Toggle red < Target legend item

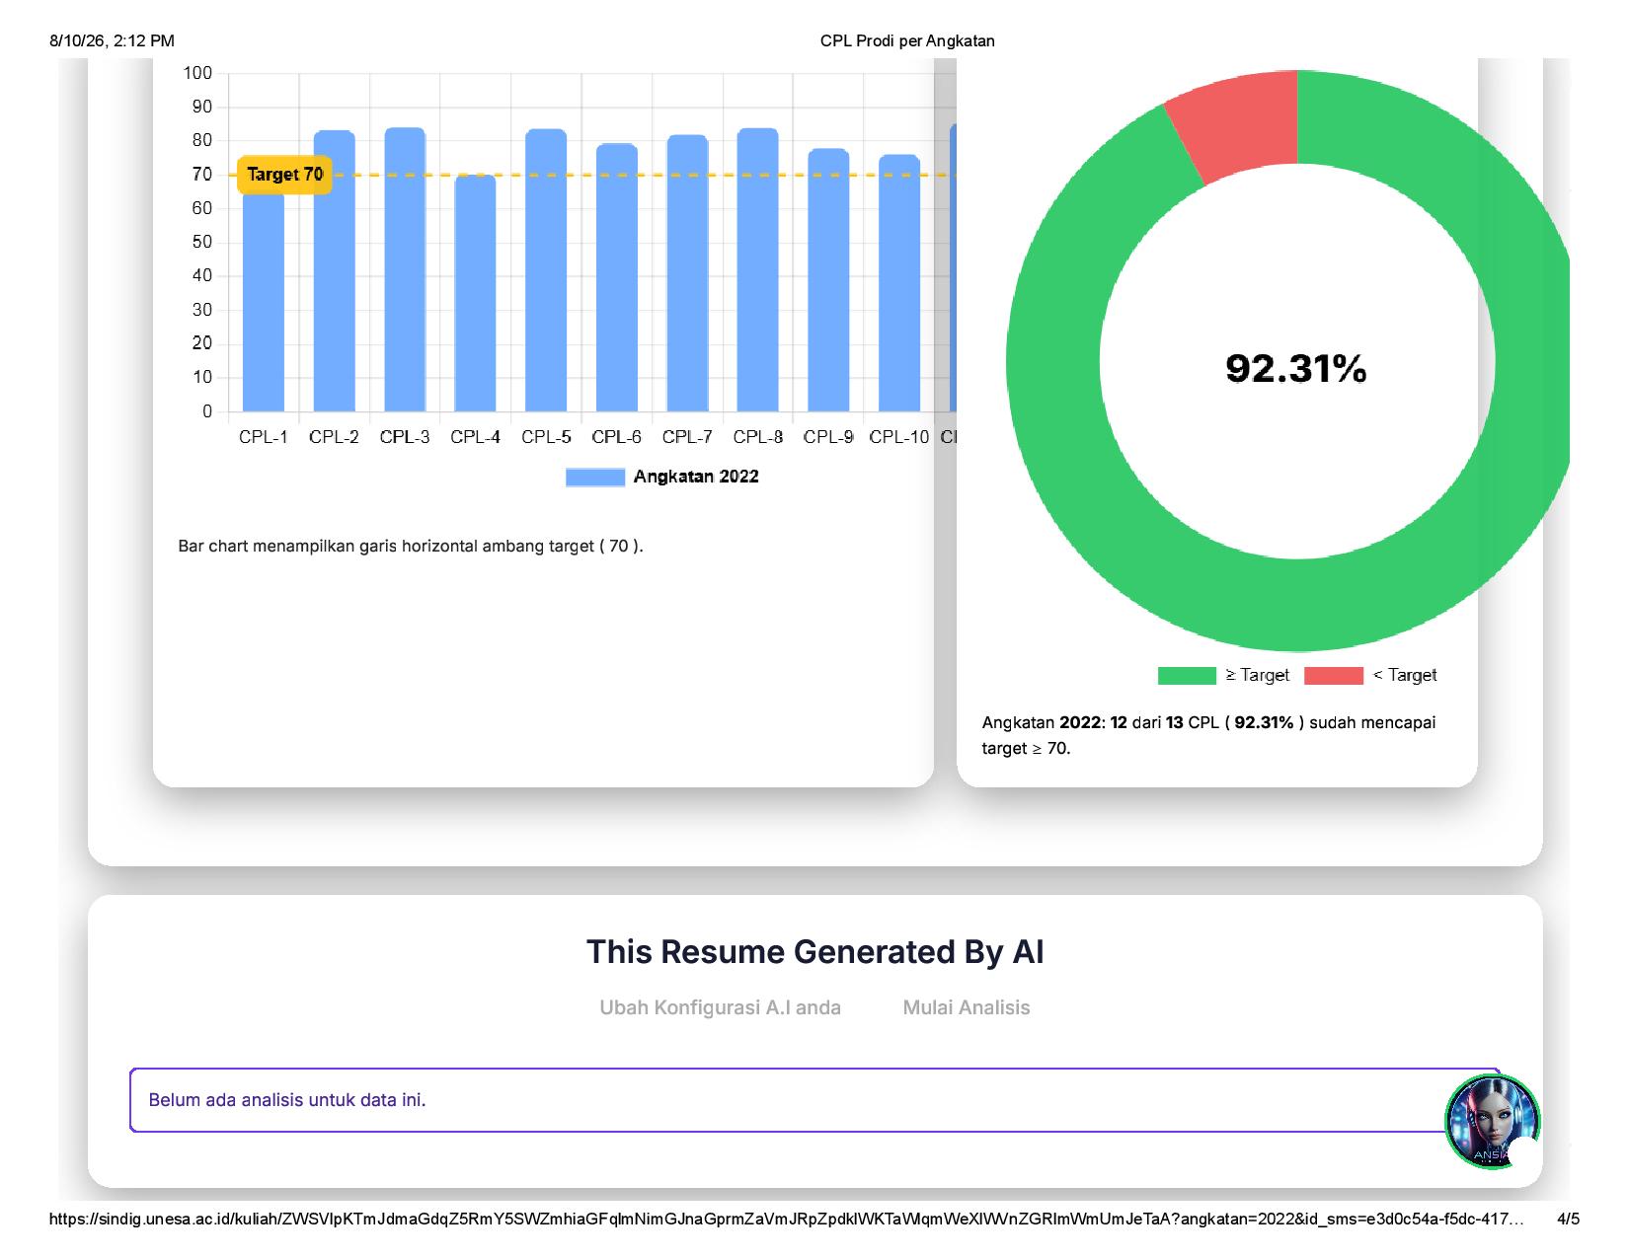click(1370, 675)
